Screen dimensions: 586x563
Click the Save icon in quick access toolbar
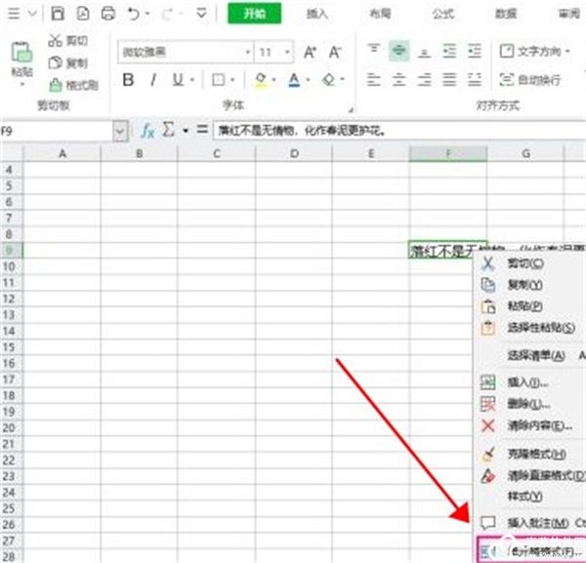tap(58, 14)
